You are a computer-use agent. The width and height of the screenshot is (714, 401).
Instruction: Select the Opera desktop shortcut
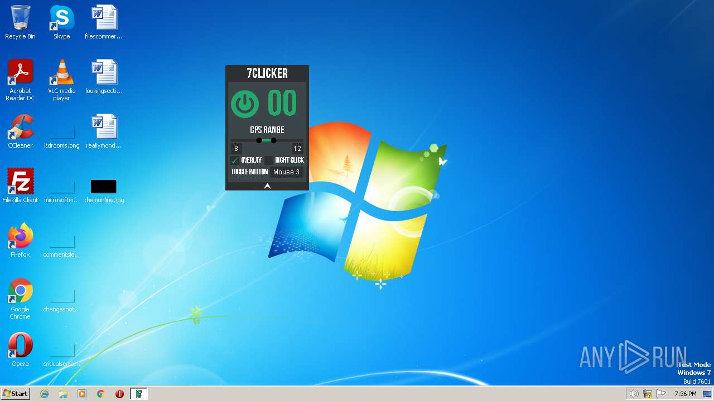coord(20,350)
